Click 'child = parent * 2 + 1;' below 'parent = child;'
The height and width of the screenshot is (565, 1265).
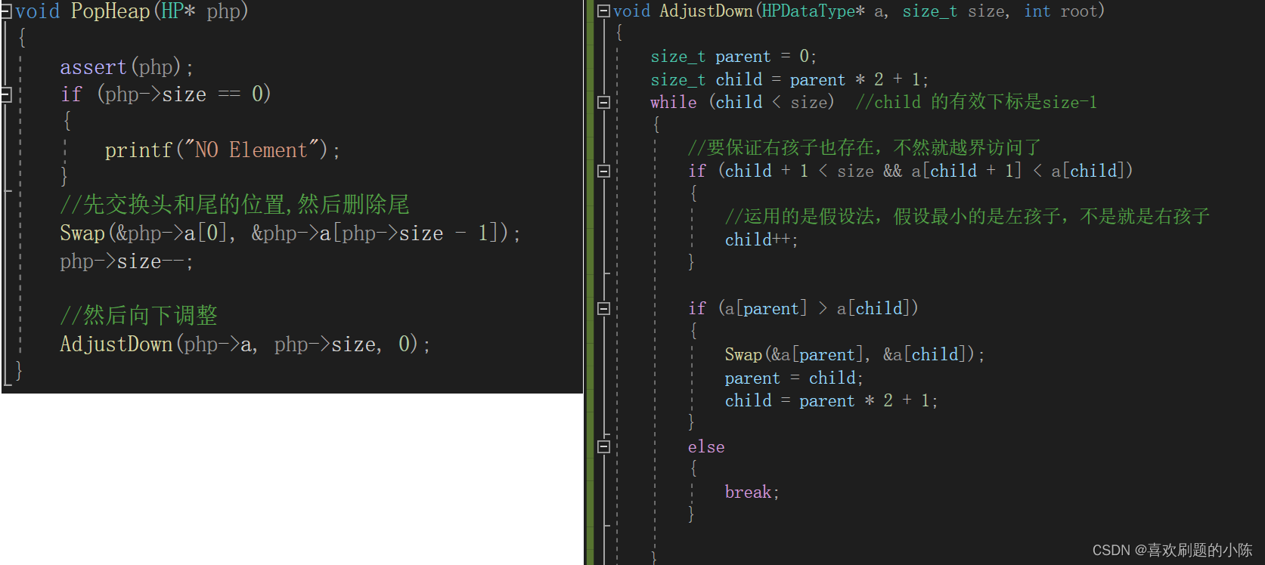coord(830,401)
